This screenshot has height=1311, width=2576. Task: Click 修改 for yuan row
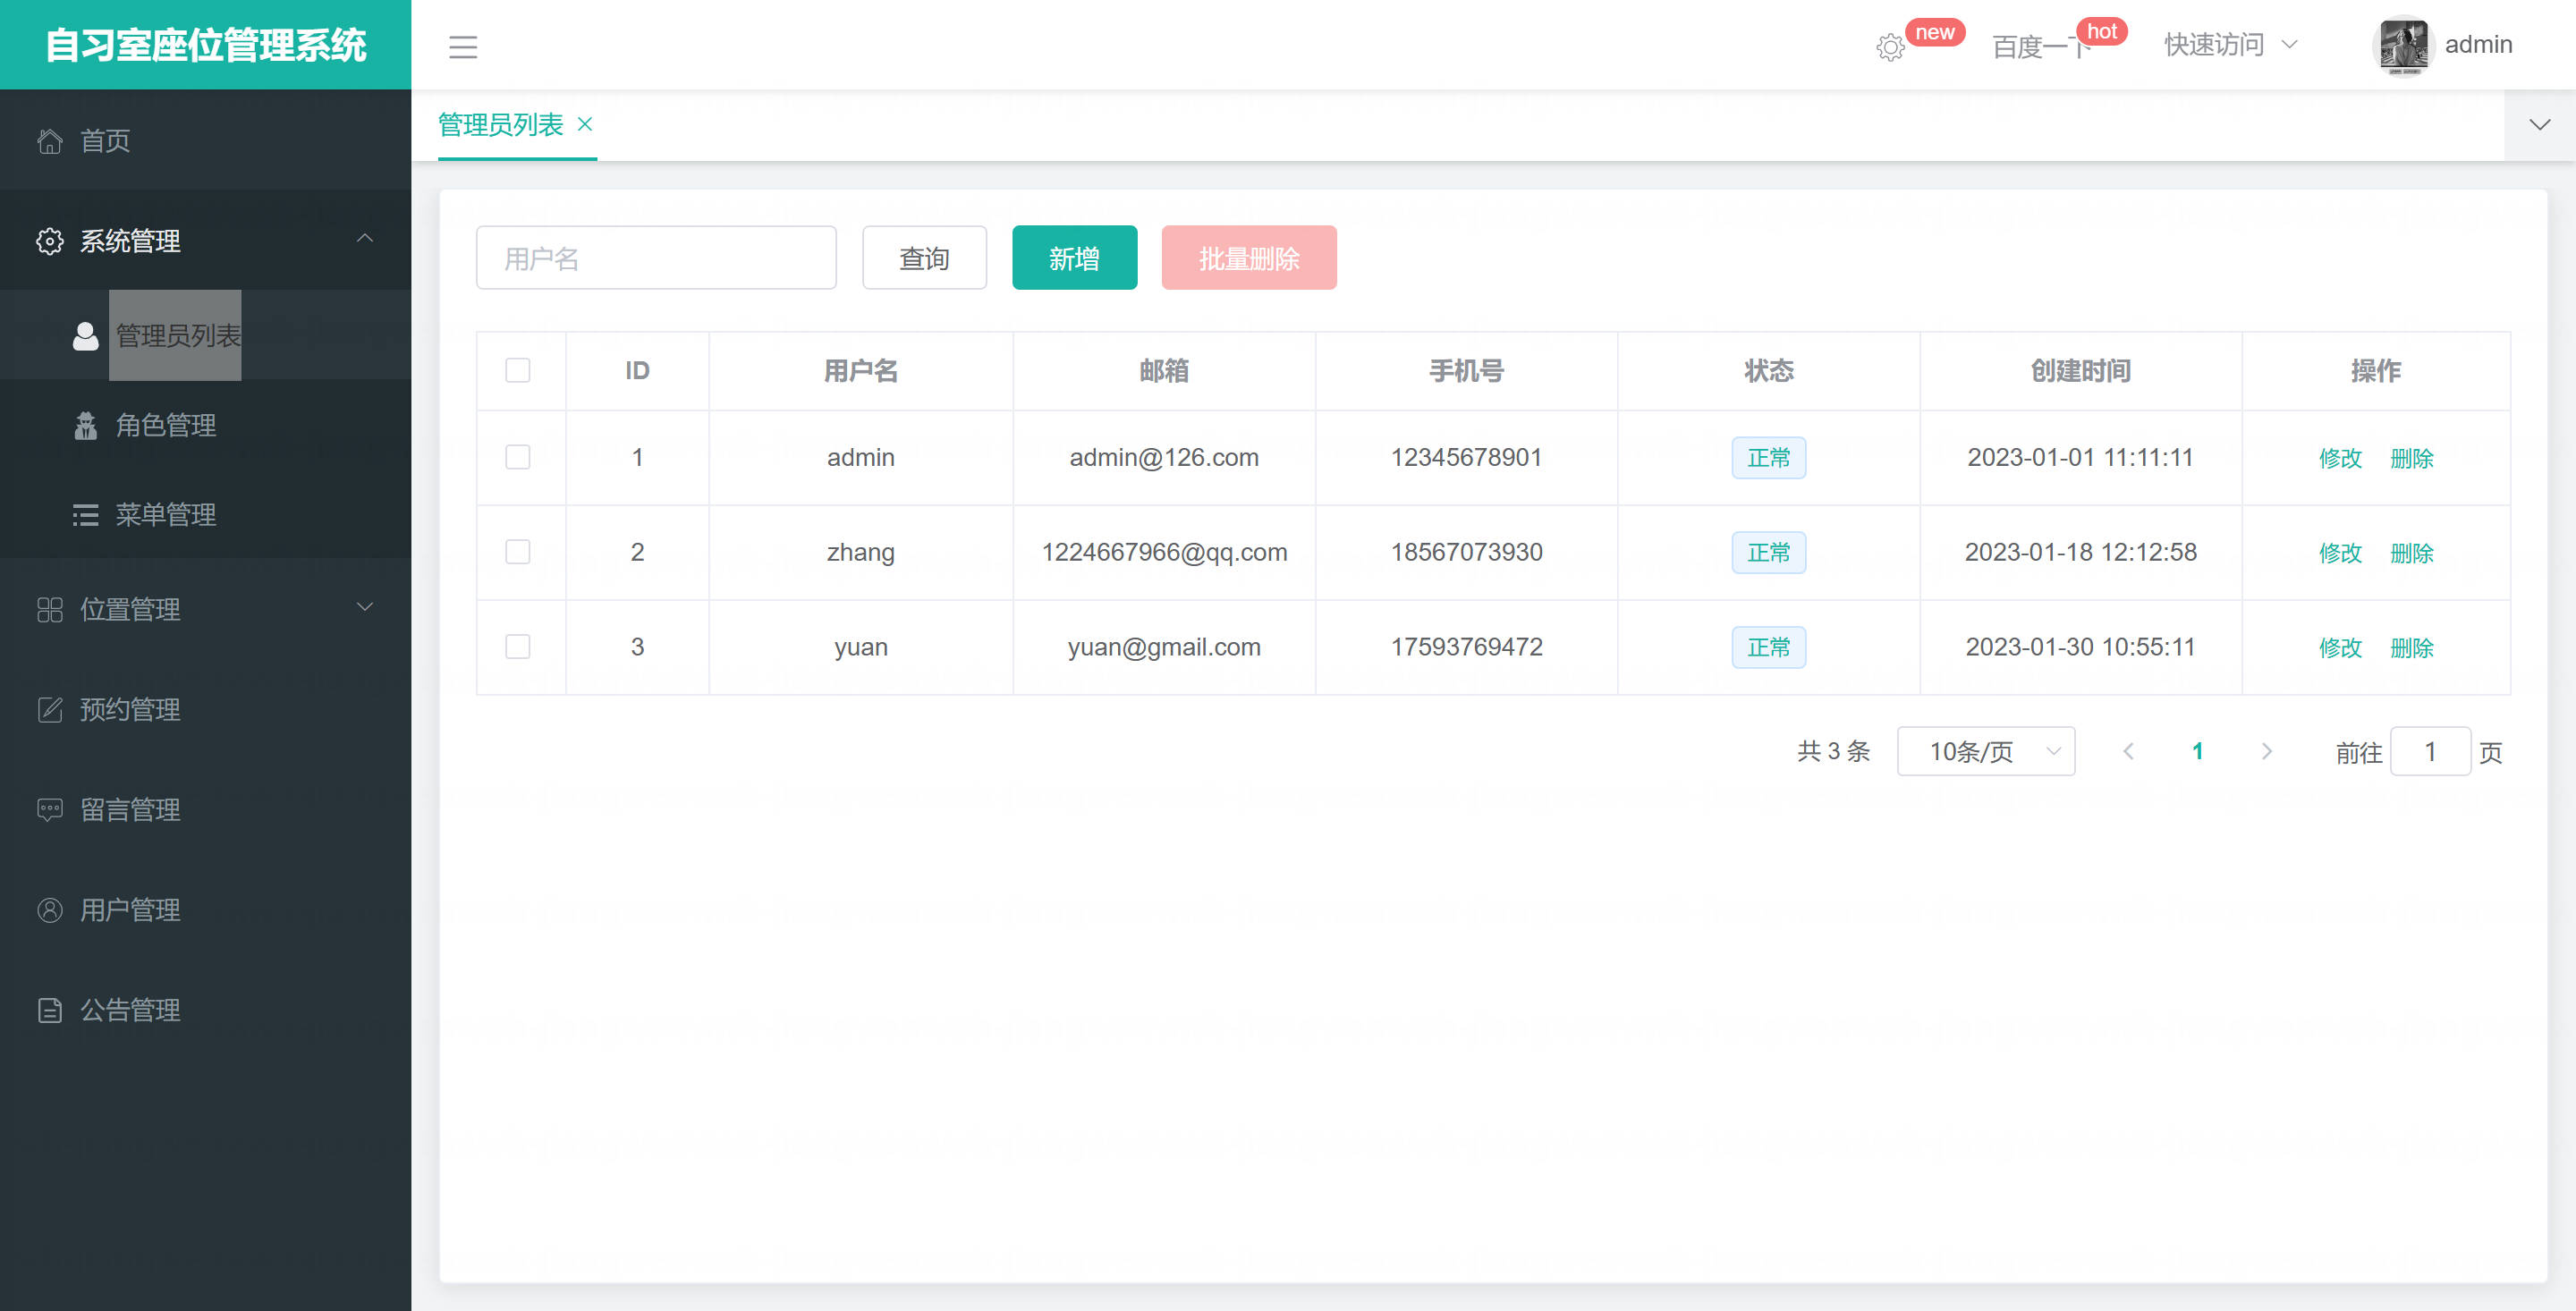[x=2340, y=648]
